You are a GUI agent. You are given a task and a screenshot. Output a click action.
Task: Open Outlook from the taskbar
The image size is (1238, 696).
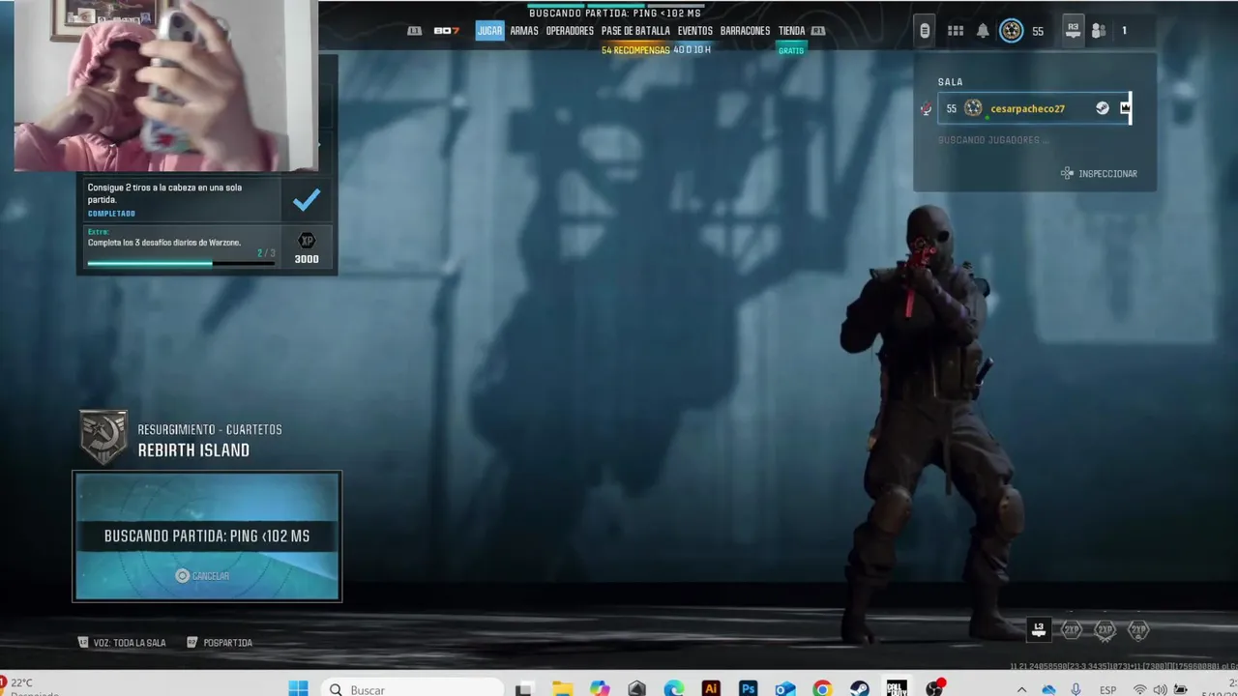785,688
